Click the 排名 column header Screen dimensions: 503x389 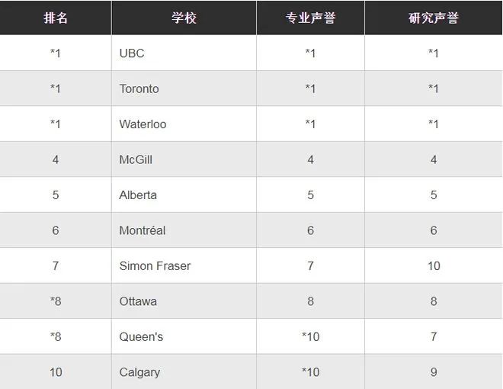pyautogui.click(x=56, y=18)
